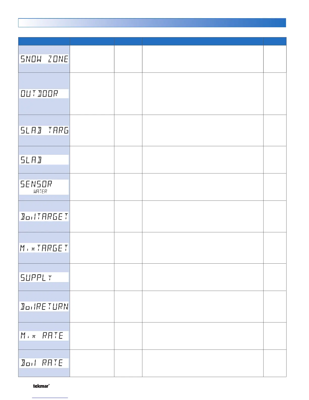Screen dimensions: 309x400
Task: Open the underlined link below tekmar logo
Action: coord(50,398)
